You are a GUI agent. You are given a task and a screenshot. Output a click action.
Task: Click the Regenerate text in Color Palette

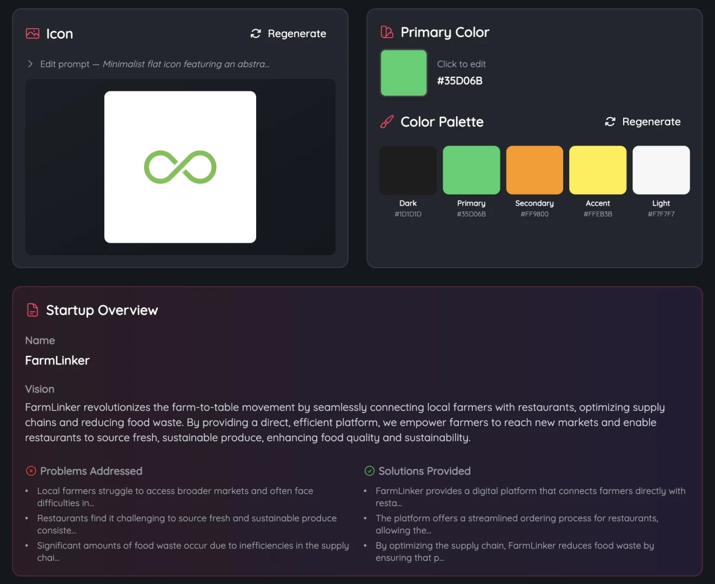coord(651,122)
